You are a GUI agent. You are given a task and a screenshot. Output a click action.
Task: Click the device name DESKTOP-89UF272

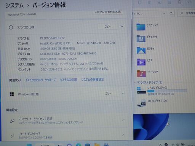pyautogui.click(x=53, y=38)
